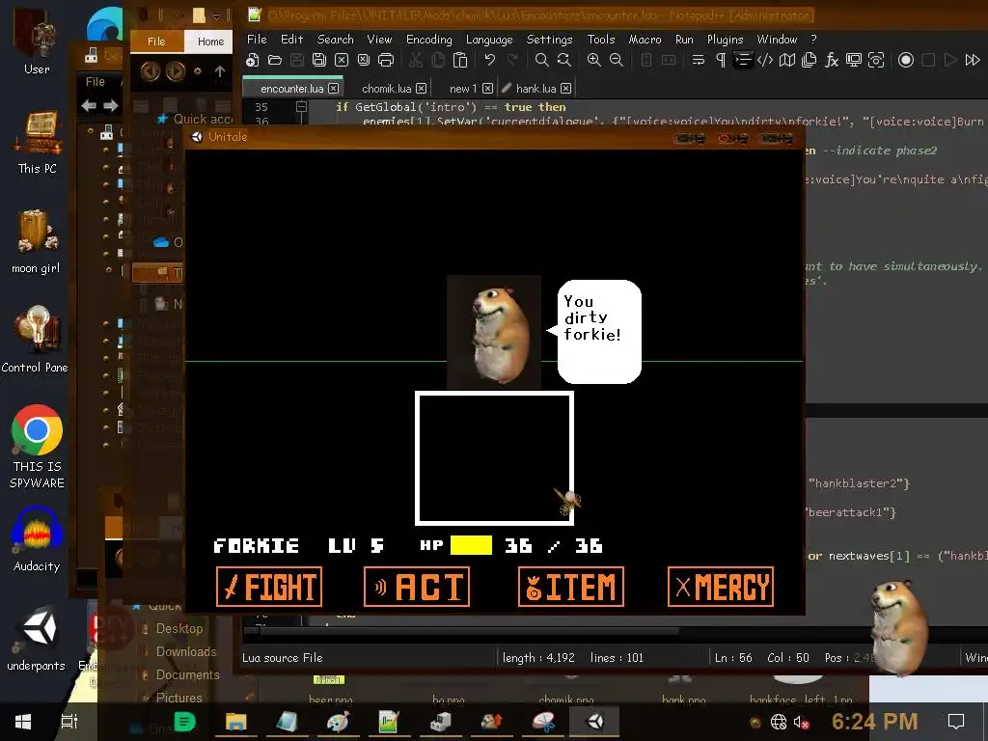Close the chomik.lua tab with its X

point(421,88)
